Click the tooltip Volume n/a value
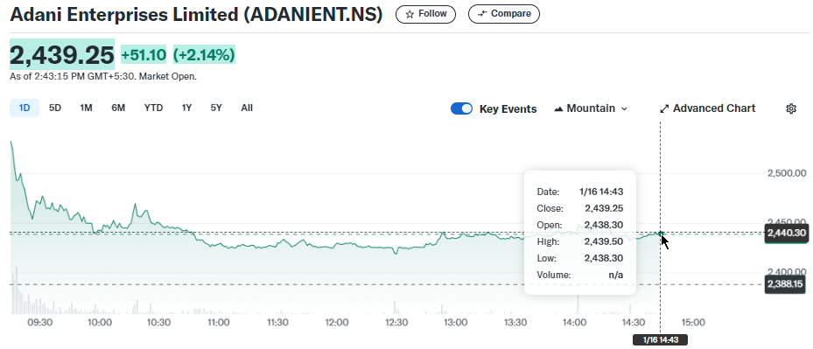813x349 pixels. coord(616,275)
